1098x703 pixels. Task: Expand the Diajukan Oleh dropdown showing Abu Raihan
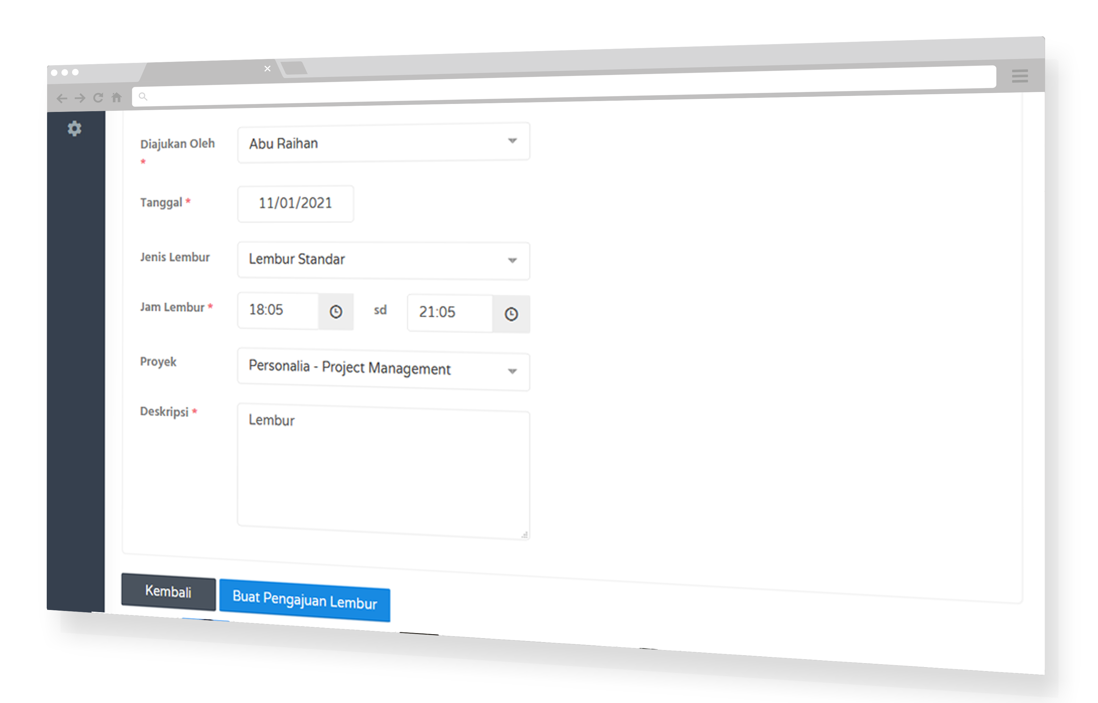384,142
